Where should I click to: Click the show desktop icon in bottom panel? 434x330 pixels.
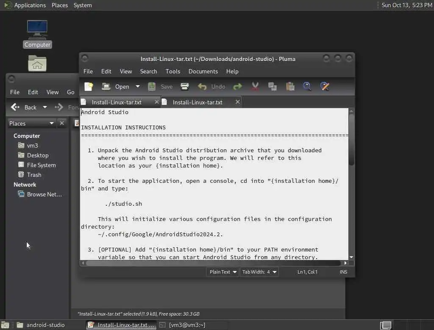(5, 325)
